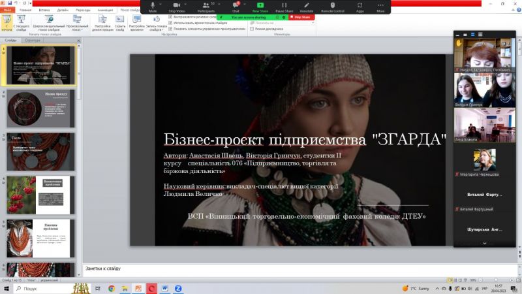
Task: Open Word from the Windows taskbar
Action: (x=165, y=288)
